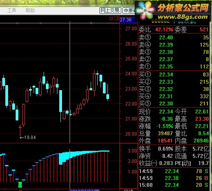Click sell-three price 22.38
212x191 pixels.
[x=166, y=52]
